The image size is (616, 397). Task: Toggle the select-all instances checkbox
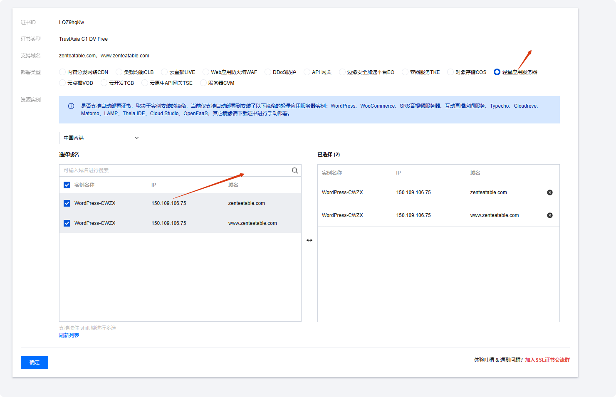pos(67,185)
